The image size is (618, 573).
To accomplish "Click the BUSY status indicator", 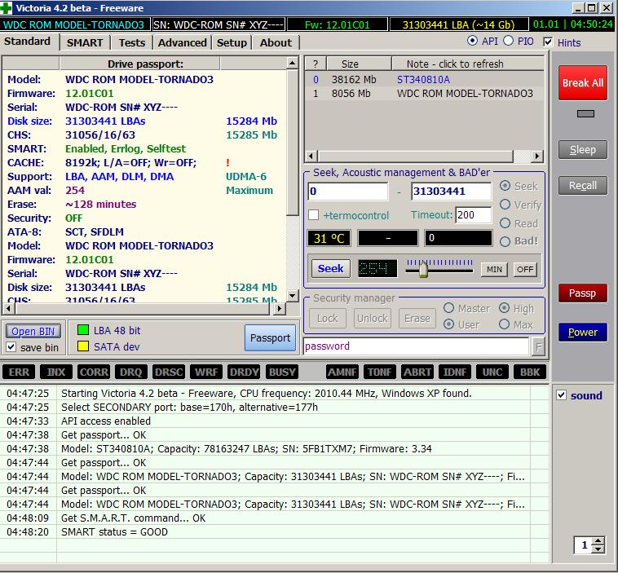I will (282, 372).
